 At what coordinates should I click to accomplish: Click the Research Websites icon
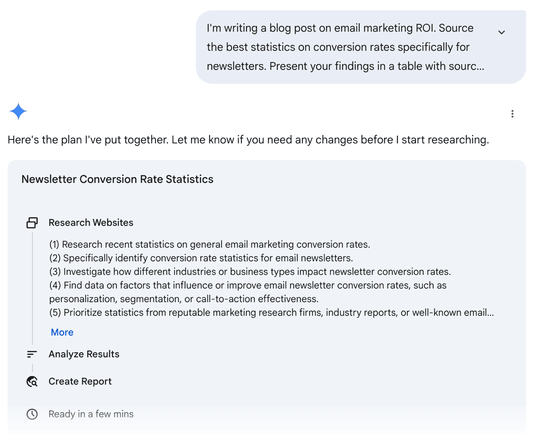click(x=32, y=223)
